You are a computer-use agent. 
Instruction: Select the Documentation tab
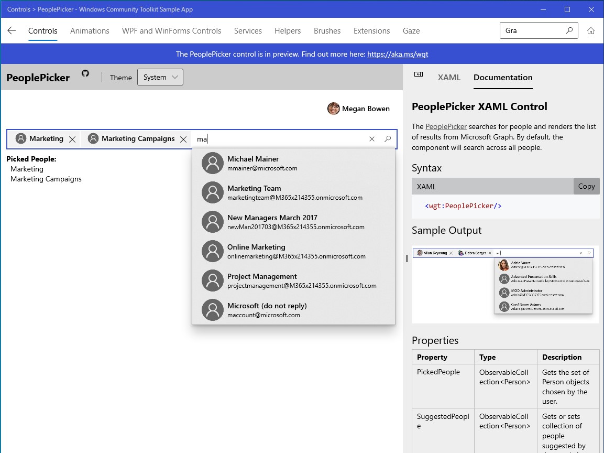point(503,78)
